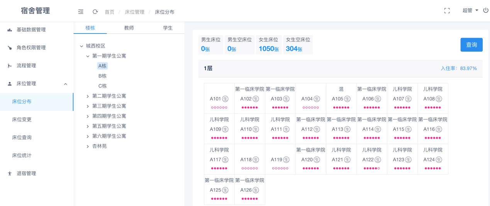
Task: Click the 生 badge next to A101
Action: (225, 99)
